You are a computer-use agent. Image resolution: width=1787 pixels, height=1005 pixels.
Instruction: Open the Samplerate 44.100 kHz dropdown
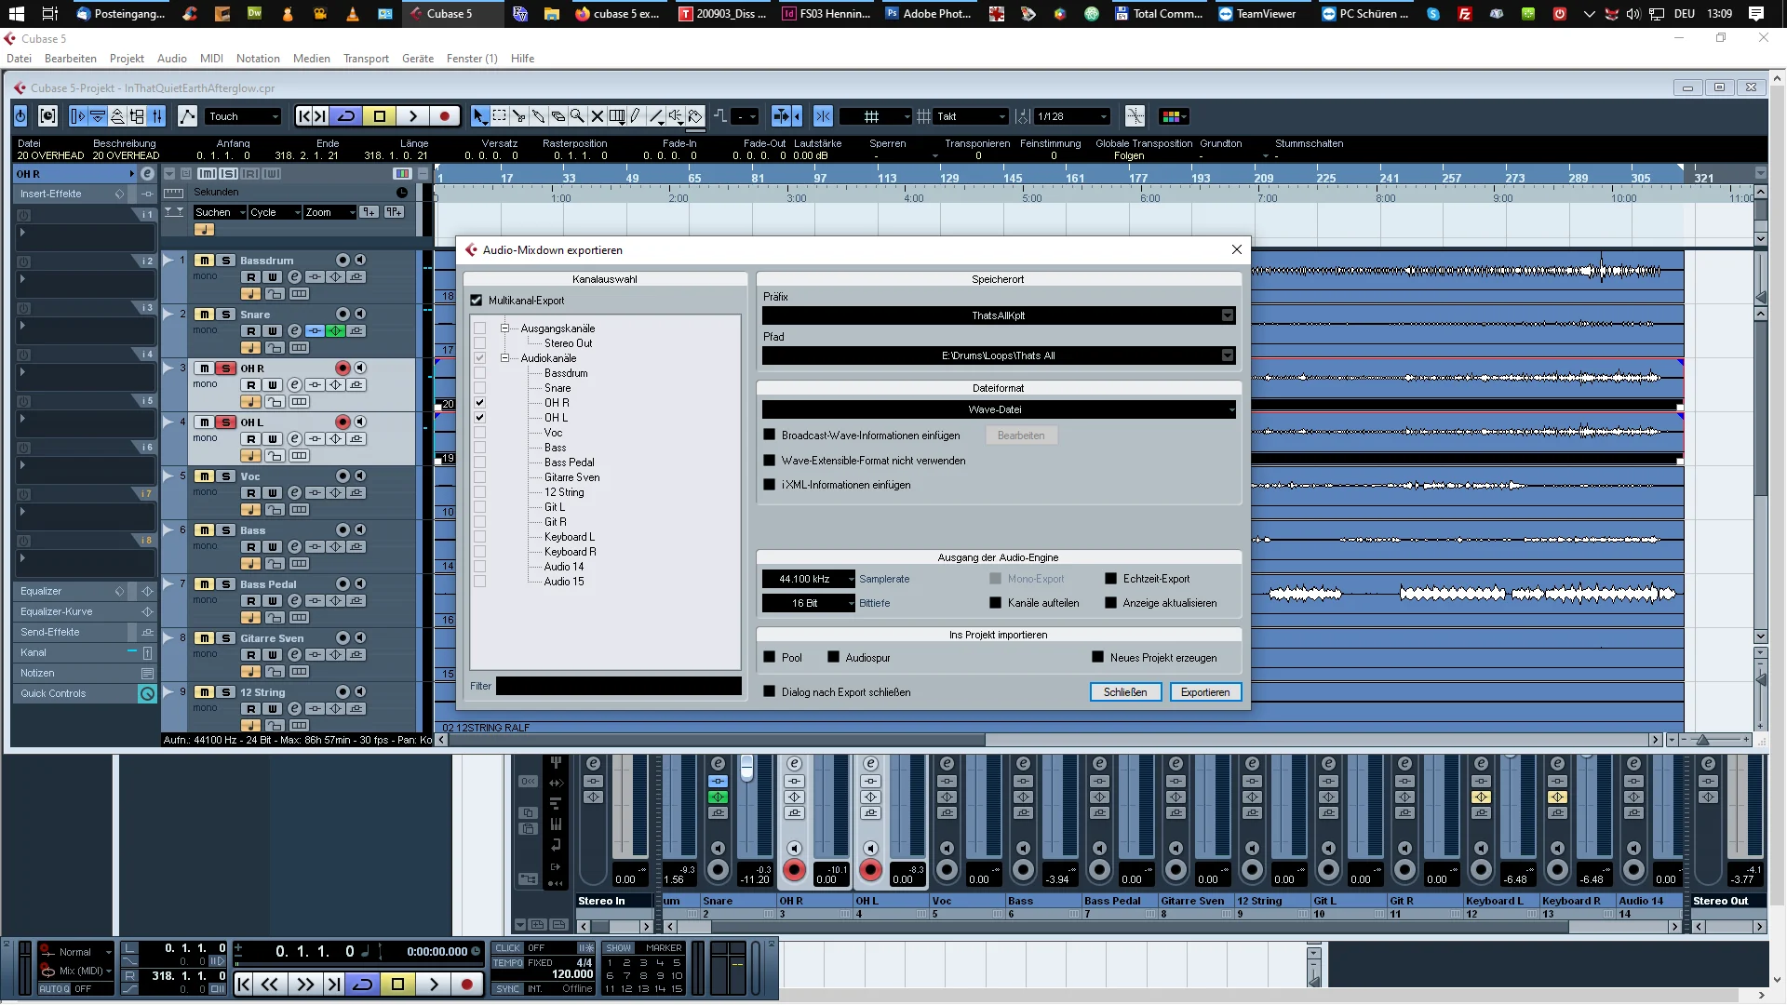tap(808, 579)
